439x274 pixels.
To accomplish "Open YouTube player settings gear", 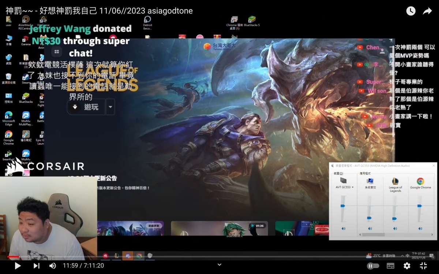I will coord(407,266).
